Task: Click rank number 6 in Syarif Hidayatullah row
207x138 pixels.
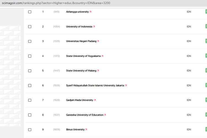Action: point(43,86)
